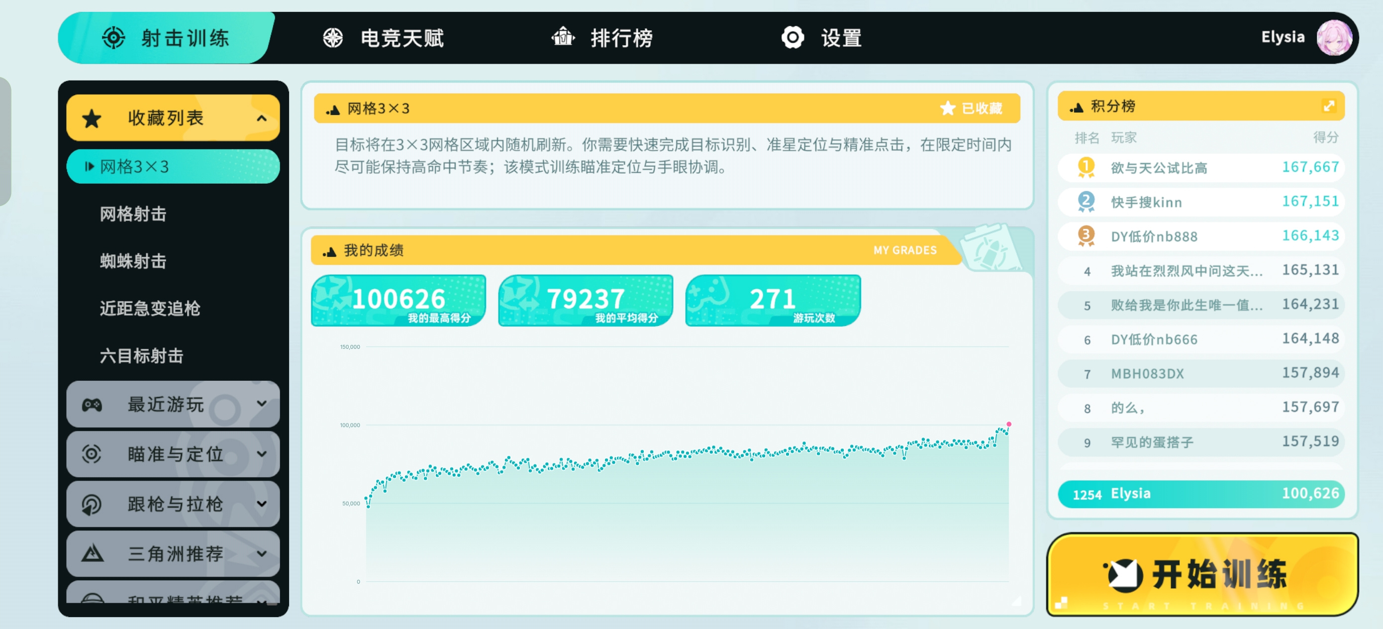
Task: Click the 排行榜 podium icon
Action: (x=563, y=37)
